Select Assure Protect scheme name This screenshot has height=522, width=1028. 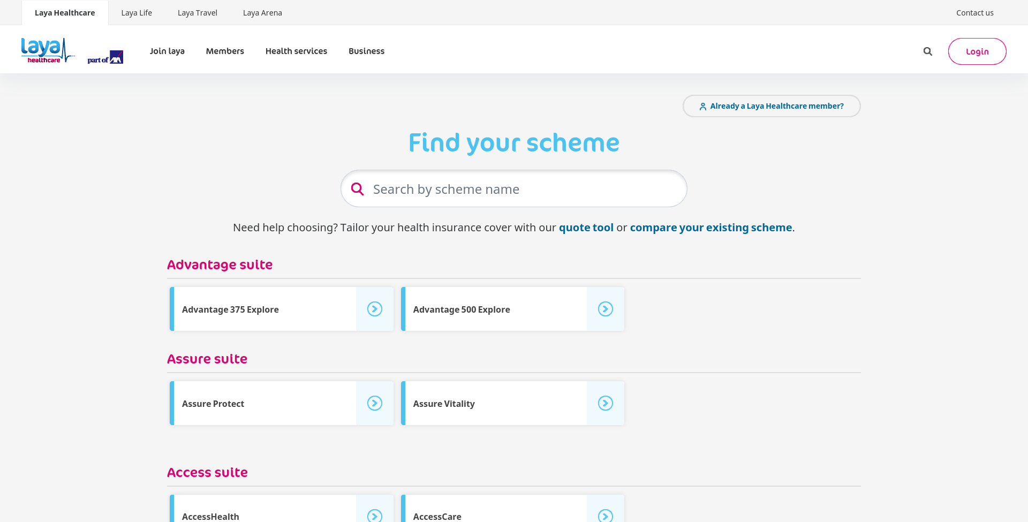pos(213,404)
